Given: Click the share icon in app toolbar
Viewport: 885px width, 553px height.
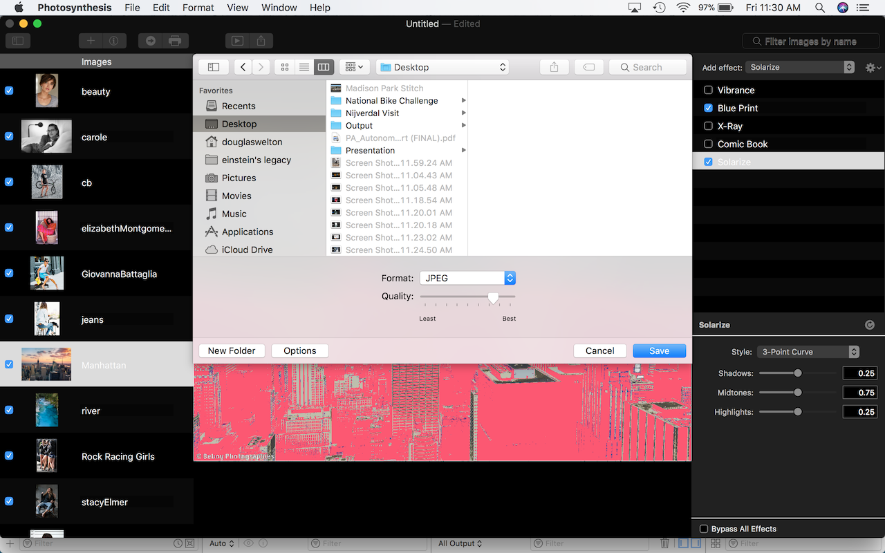Looking at the screenshot, I should click(x=261, y=41).
